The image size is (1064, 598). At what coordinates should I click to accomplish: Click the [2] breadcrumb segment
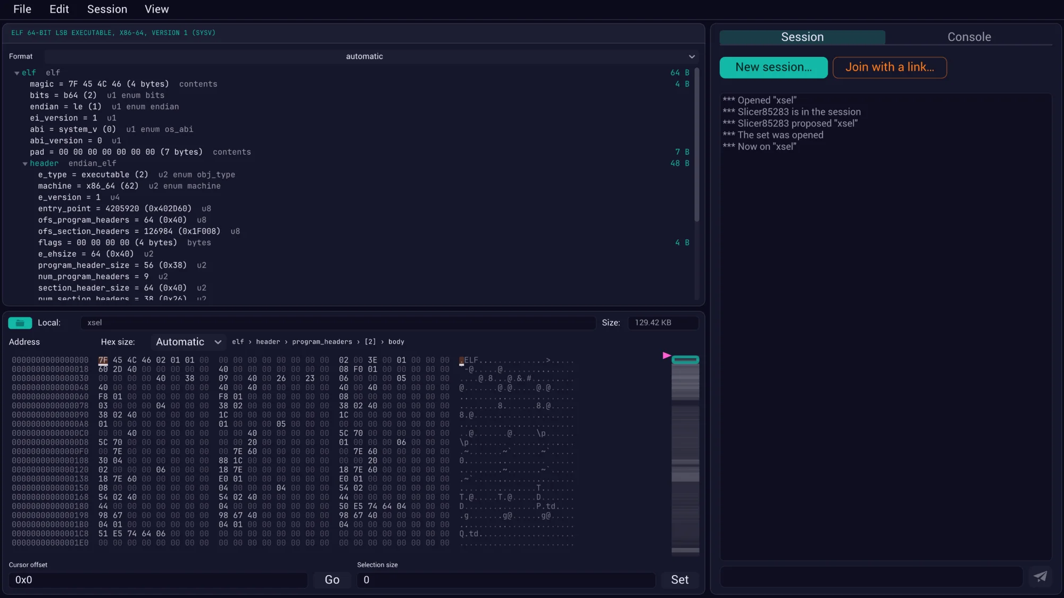point(370,342)
